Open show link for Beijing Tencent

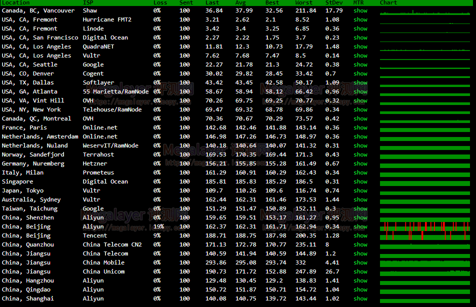(360, 235)
